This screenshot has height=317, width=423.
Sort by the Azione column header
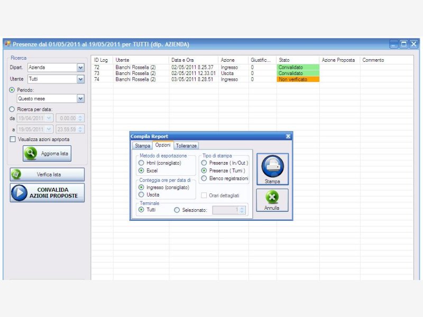point(233,60)
